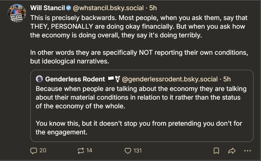261x161 pixels.
Task: Click the @whstancil.bsky.social handle
Action: coord(109,8)
